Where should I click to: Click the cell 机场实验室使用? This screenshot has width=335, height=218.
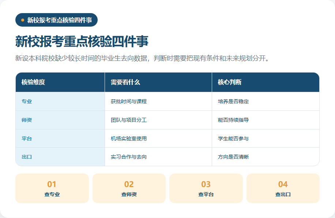pyautogui.click(x=158, y=139)
